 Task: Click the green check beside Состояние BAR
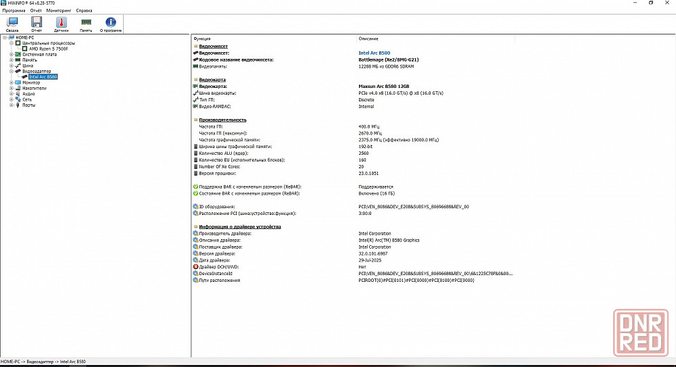click(196, 193)
